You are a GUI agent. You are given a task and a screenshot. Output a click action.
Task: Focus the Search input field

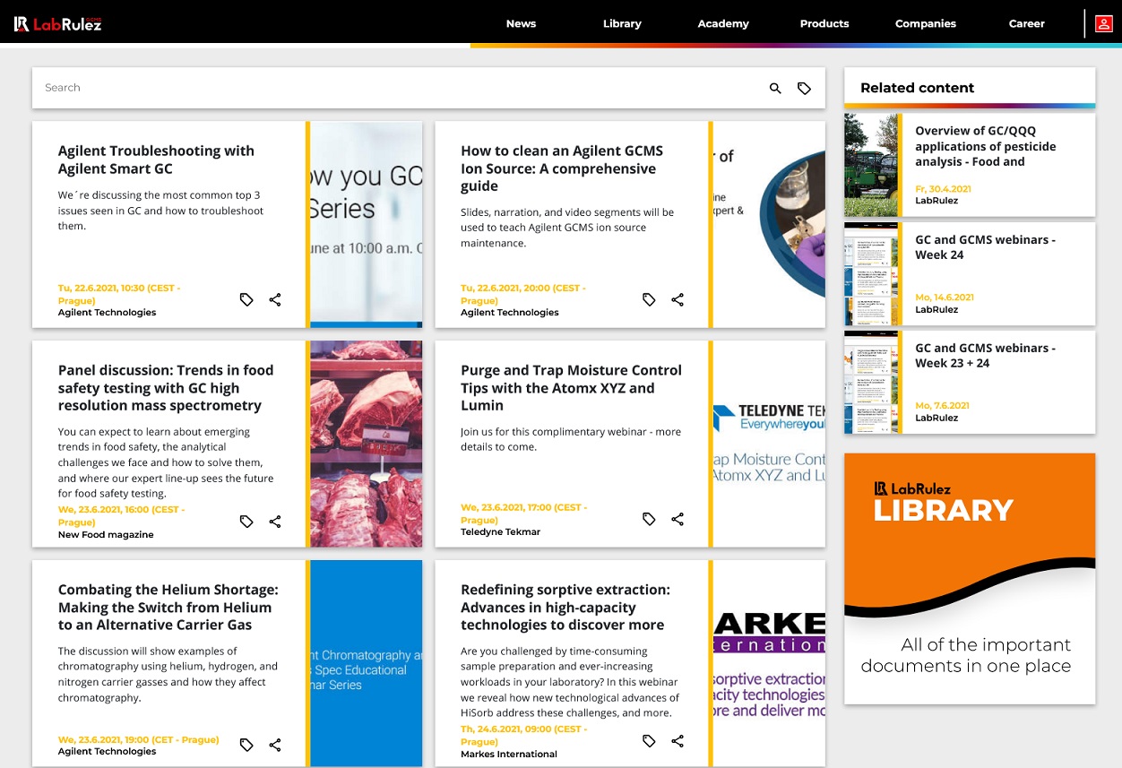[x=399, y=88]
